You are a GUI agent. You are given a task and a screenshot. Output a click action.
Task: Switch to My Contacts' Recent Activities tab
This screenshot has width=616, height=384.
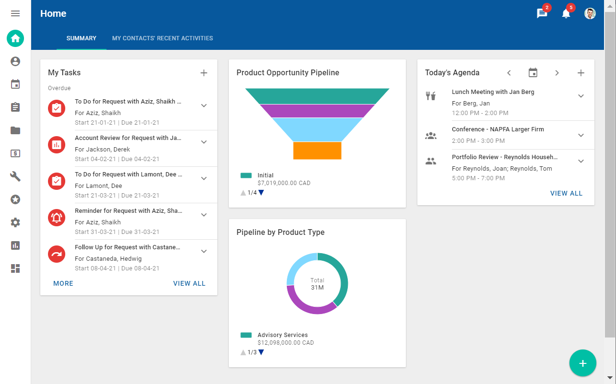(x=162, y=38)
